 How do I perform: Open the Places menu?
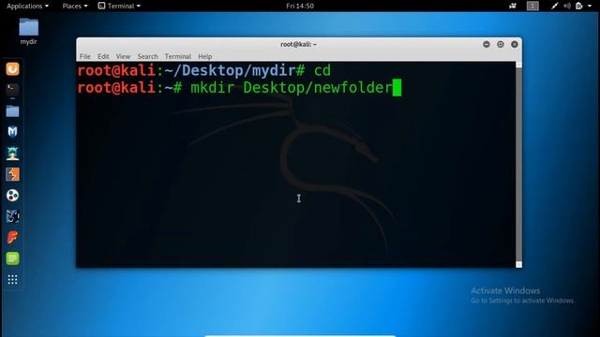tap(75, 6)
